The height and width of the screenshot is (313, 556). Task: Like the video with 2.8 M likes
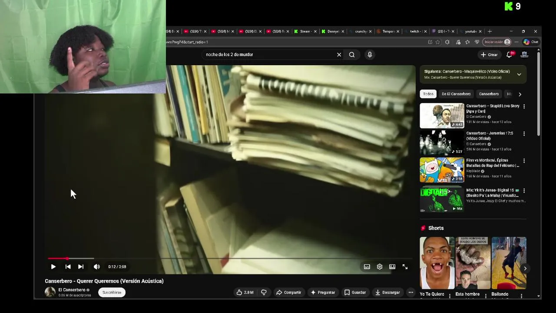point(245,293)
